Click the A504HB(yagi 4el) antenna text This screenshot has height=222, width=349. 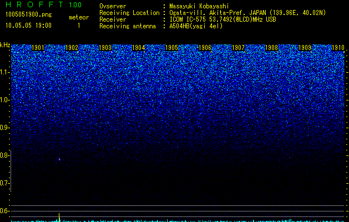pyautogui.click(x=196, y=26)
